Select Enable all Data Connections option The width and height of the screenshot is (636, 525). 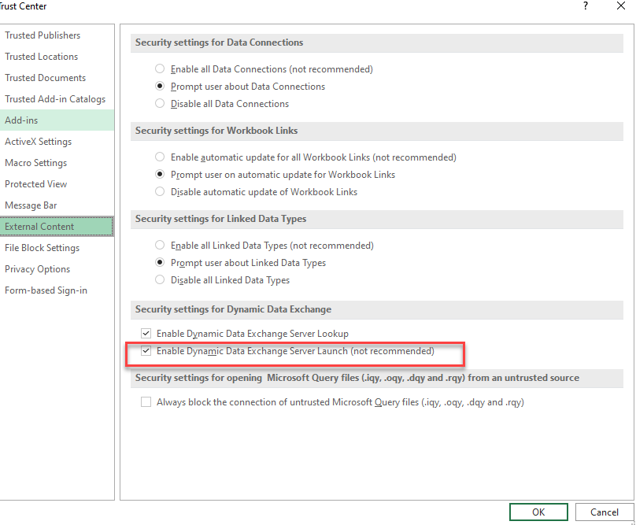[161, 69]
